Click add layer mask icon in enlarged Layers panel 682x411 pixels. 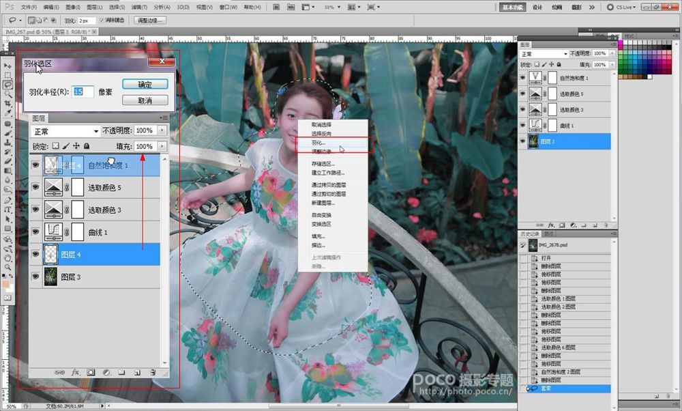click(x=91, y=373)
